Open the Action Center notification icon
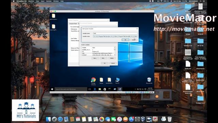218x123 pixels. pyautogui.click(x=145, y=89)
